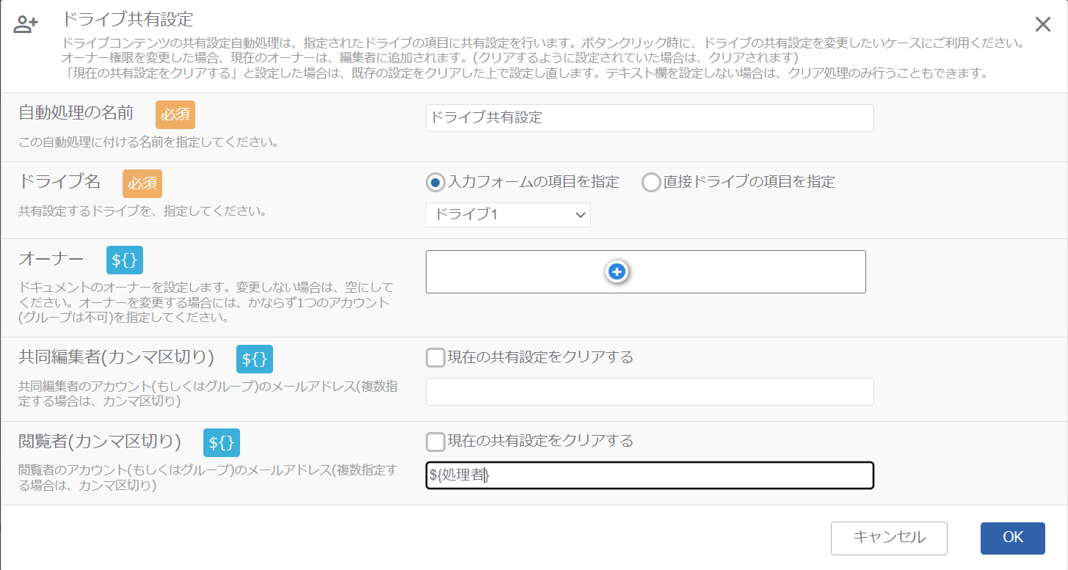The width and height of the screenshot is (1068, 570).
Task: Click the empty オーナー selection box
Action: tap(646, 272)
